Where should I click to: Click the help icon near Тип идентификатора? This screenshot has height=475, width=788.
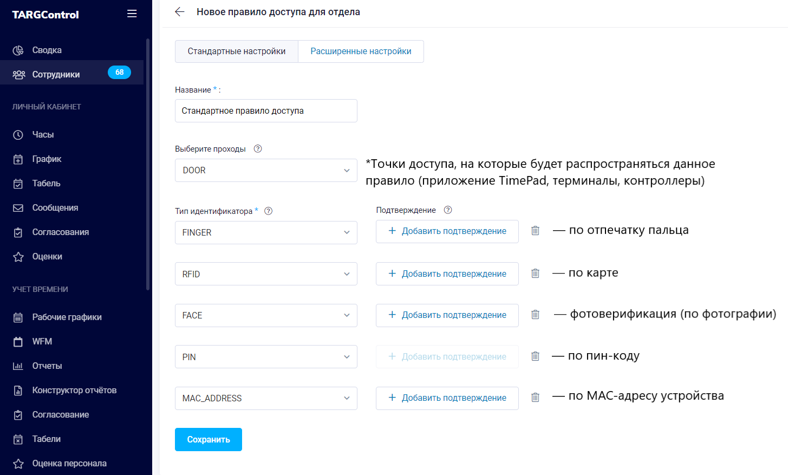click(268, 211)
